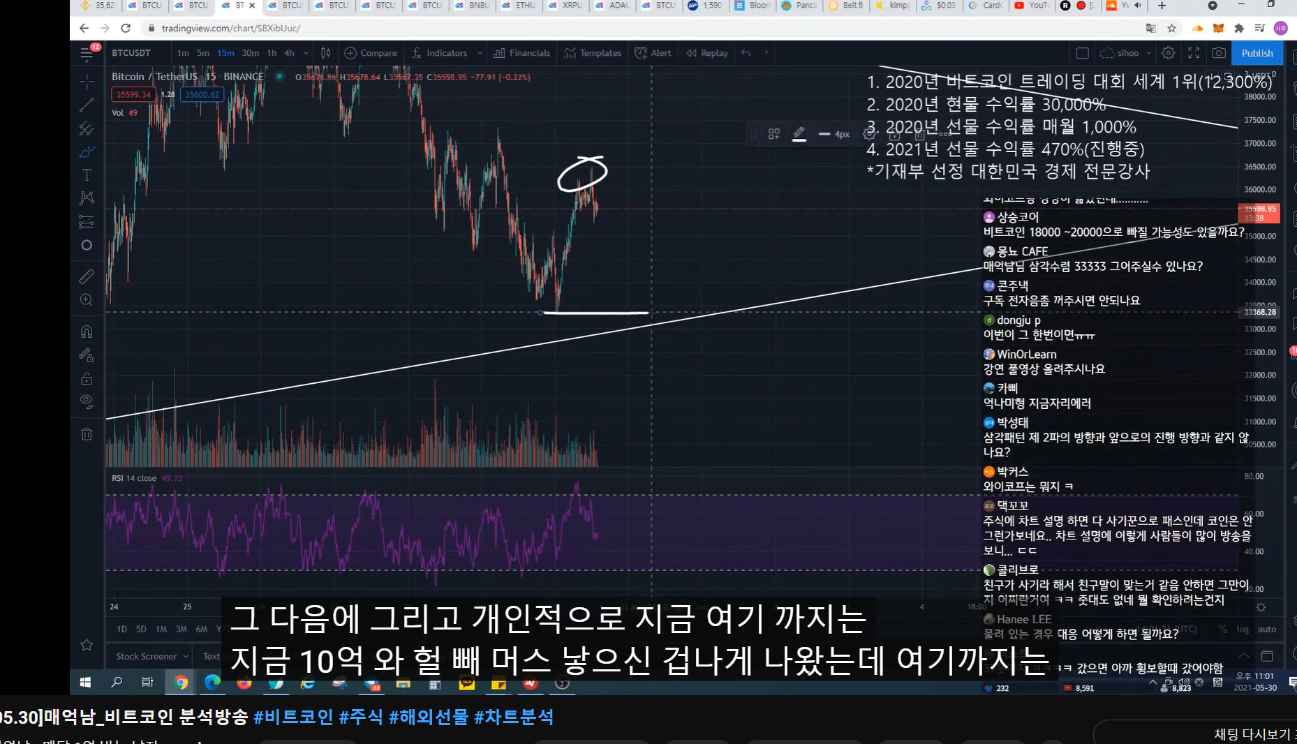
Task: Open the prediction and measurement tools
Action: [x=87, y=222]
